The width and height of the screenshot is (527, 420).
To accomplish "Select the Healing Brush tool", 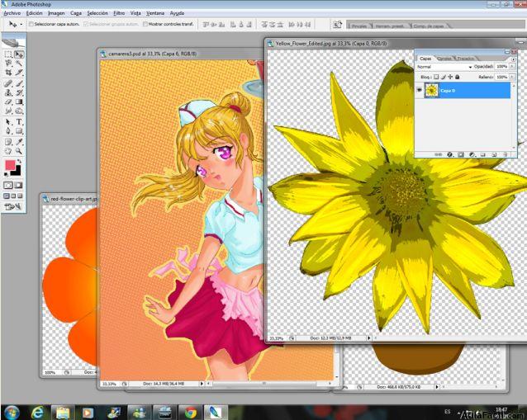I will click(x=8, y=83).
